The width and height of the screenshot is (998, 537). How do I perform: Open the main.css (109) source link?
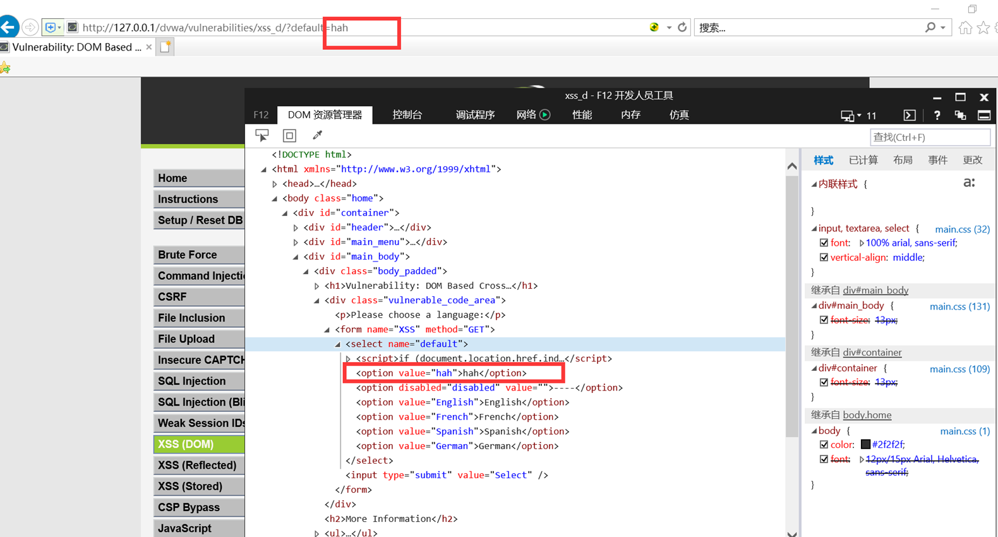point(960,368)
